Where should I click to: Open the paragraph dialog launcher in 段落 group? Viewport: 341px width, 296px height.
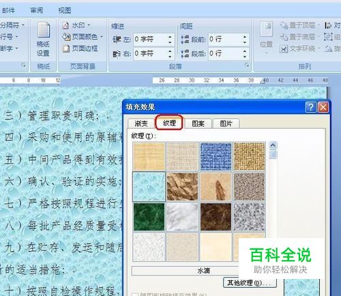[x=247, y=65]
